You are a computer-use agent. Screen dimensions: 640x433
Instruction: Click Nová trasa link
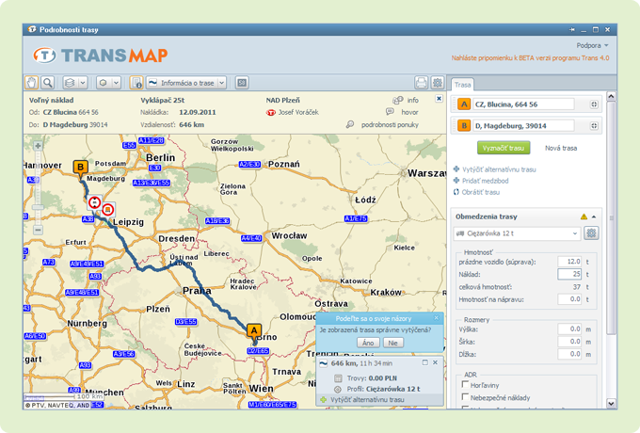[x=561, y=148]
